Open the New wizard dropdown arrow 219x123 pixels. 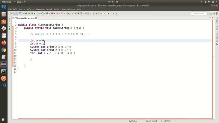[x=12, y=14]
